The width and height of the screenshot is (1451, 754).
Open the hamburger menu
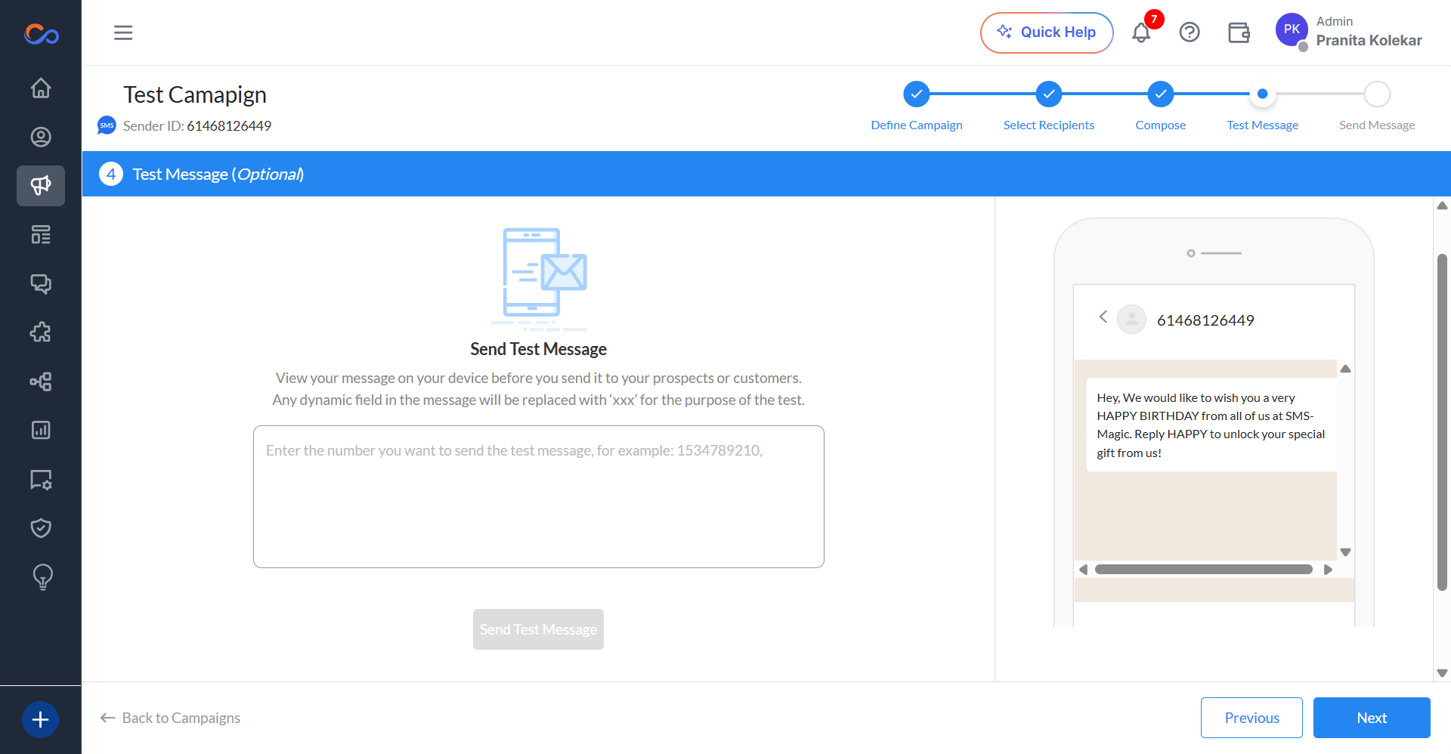click(x=123, y=32)
